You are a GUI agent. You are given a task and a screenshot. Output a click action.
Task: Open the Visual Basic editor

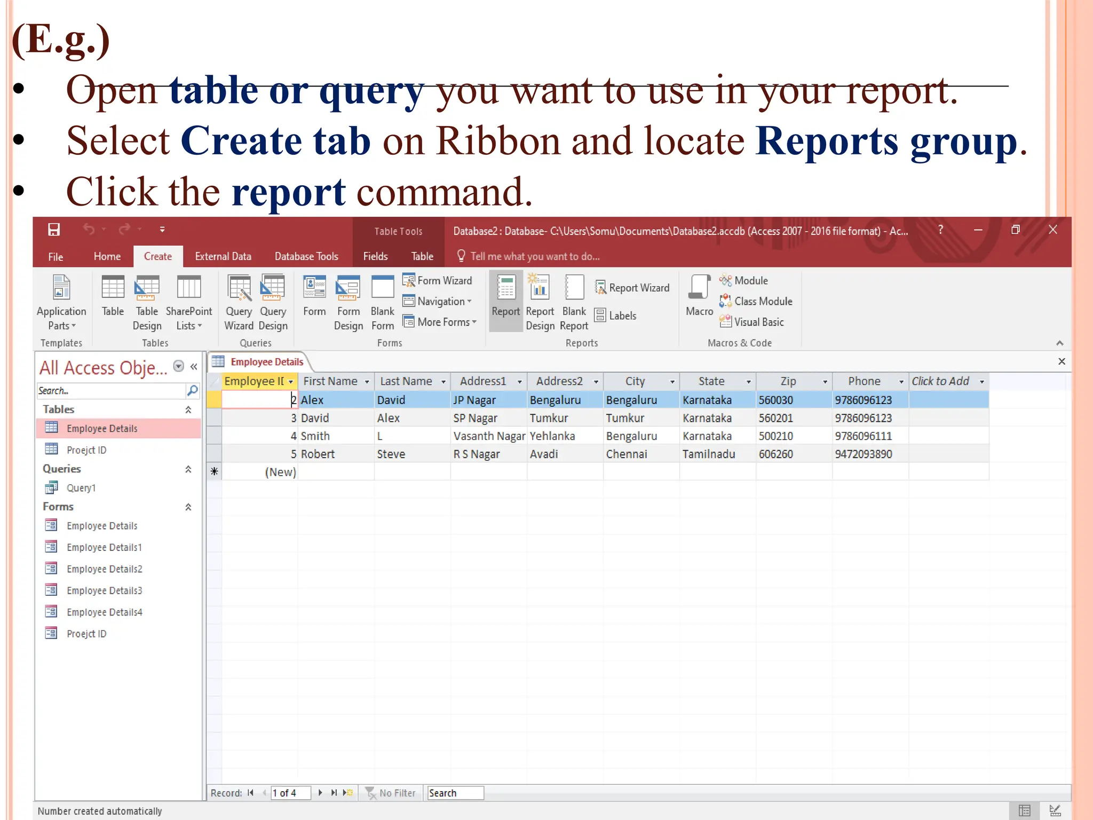(x=751, y=322)
